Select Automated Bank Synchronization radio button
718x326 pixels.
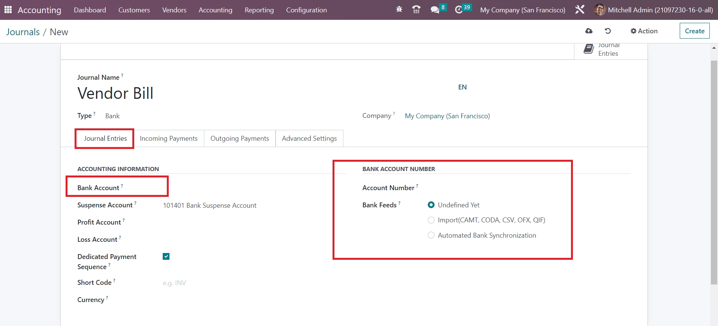431,235
